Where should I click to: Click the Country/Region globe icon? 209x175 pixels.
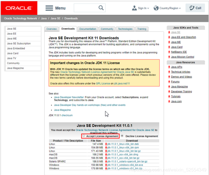point(156,8)
